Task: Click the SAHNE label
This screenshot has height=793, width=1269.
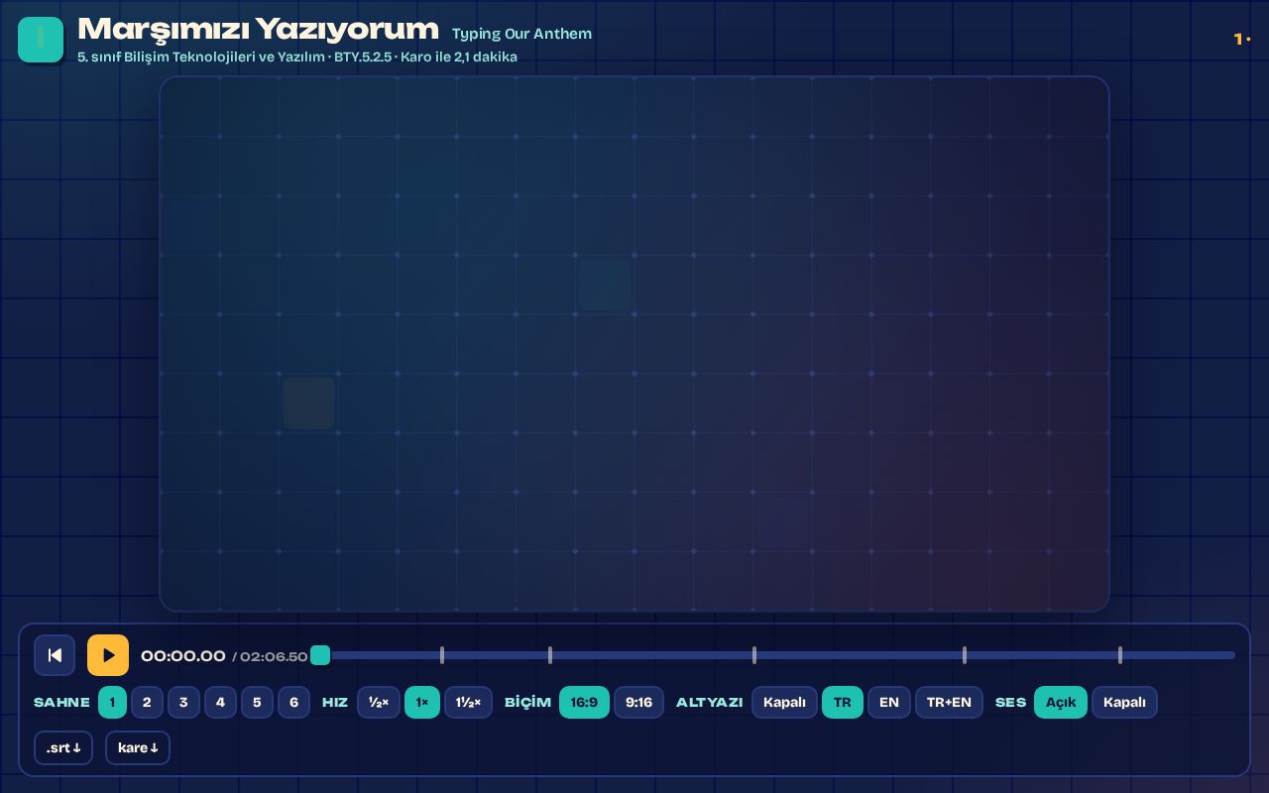Action: point(61,702)
